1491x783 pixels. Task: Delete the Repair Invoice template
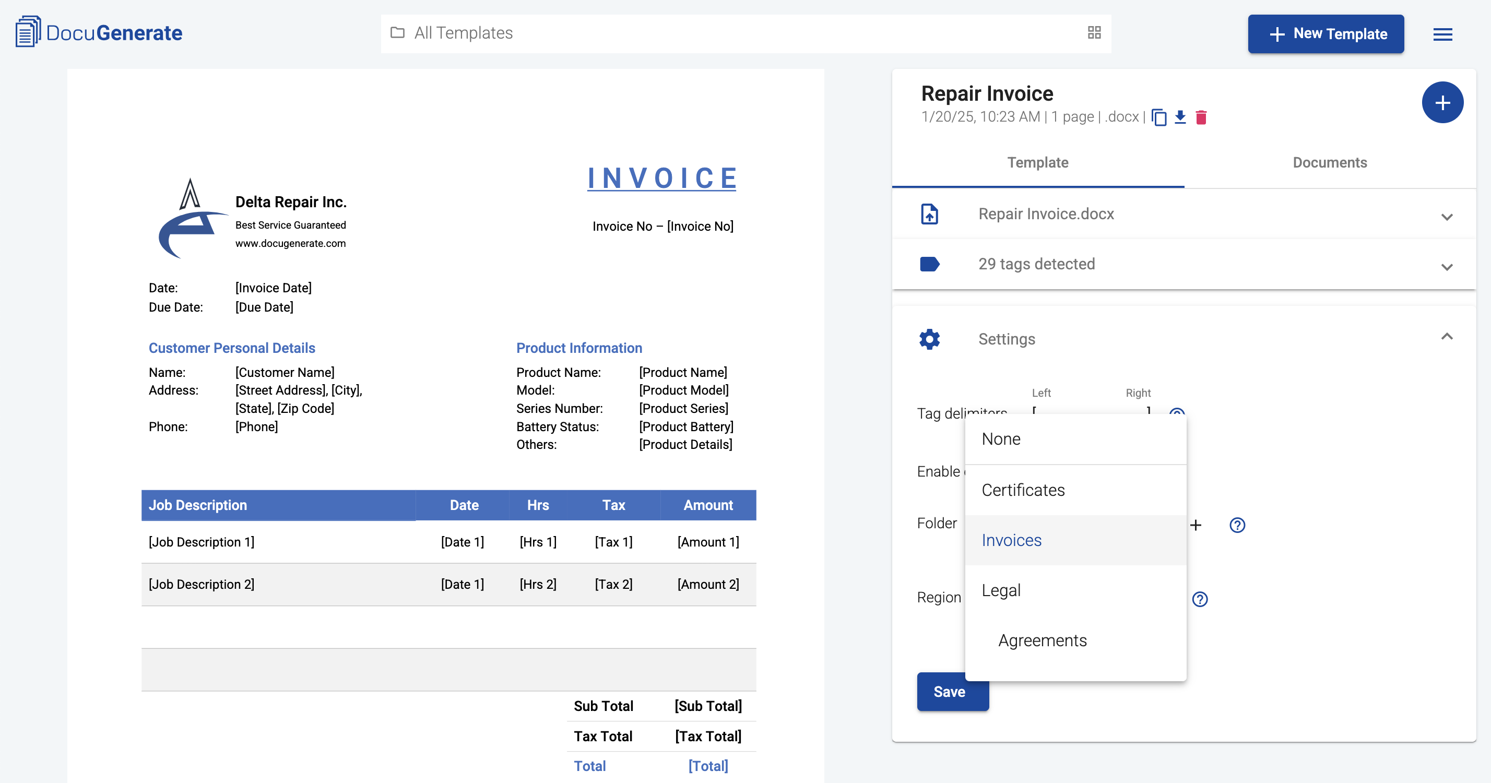point(1201,117)
